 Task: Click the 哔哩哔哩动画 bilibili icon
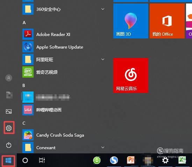[x=28, y=110]
